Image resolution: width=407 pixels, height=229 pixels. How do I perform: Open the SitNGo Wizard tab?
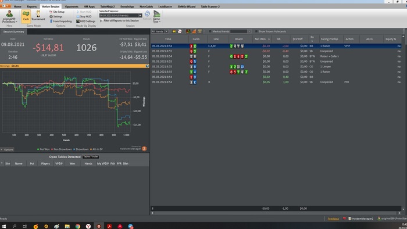point(187,6)
